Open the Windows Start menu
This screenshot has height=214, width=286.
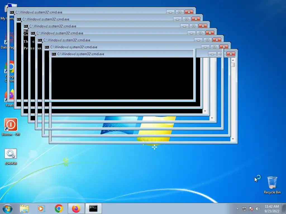tap(8, 208)
